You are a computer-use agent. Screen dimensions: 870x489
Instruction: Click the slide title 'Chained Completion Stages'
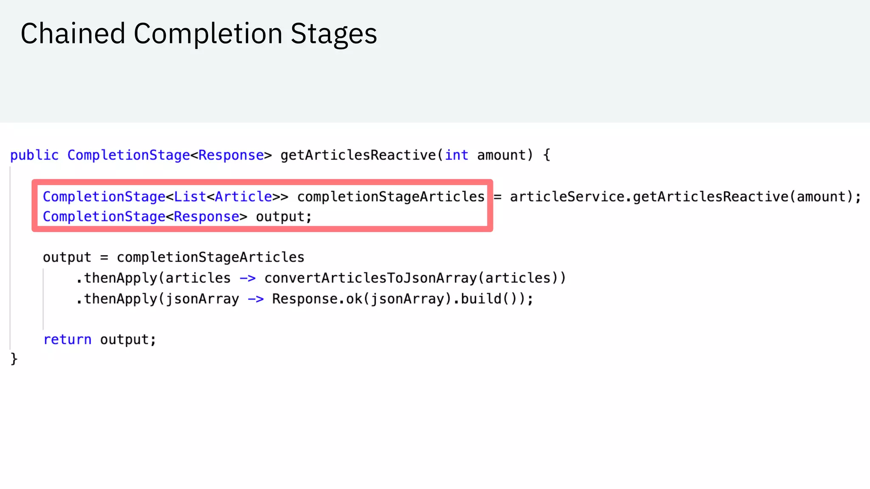(x=199, y=34)
